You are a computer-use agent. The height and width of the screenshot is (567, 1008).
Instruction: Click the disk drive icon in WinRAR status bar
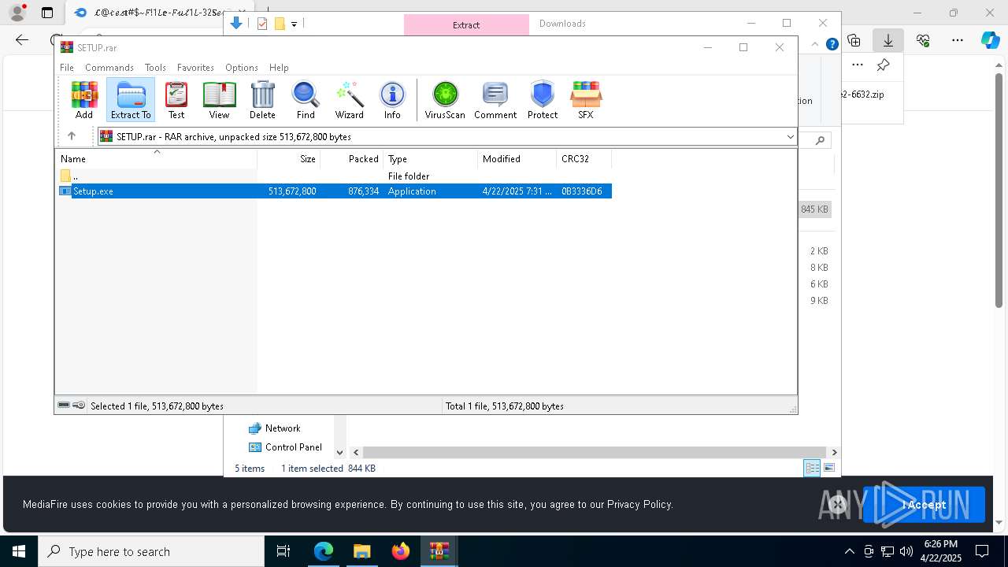click(x=64, y=406)
